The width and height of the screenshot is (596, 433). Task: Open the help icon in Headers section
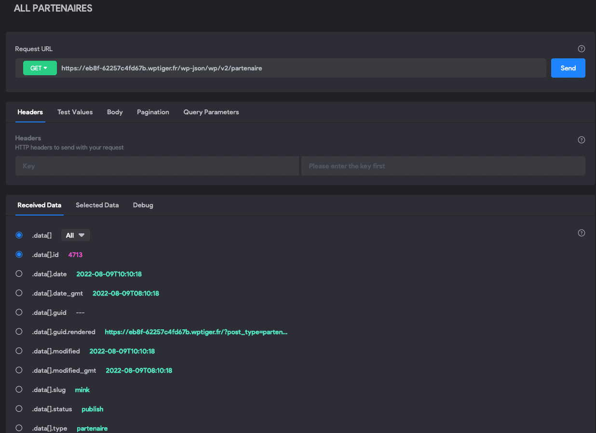point(581,140)
